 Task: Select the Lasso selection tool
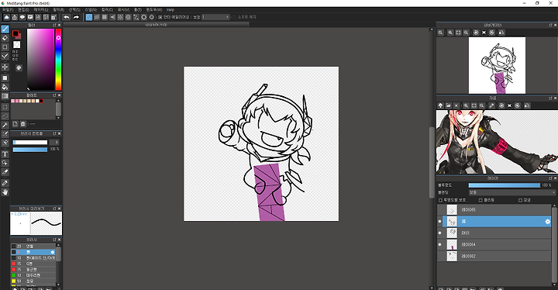pyautogui.click(x=5, y=116)
